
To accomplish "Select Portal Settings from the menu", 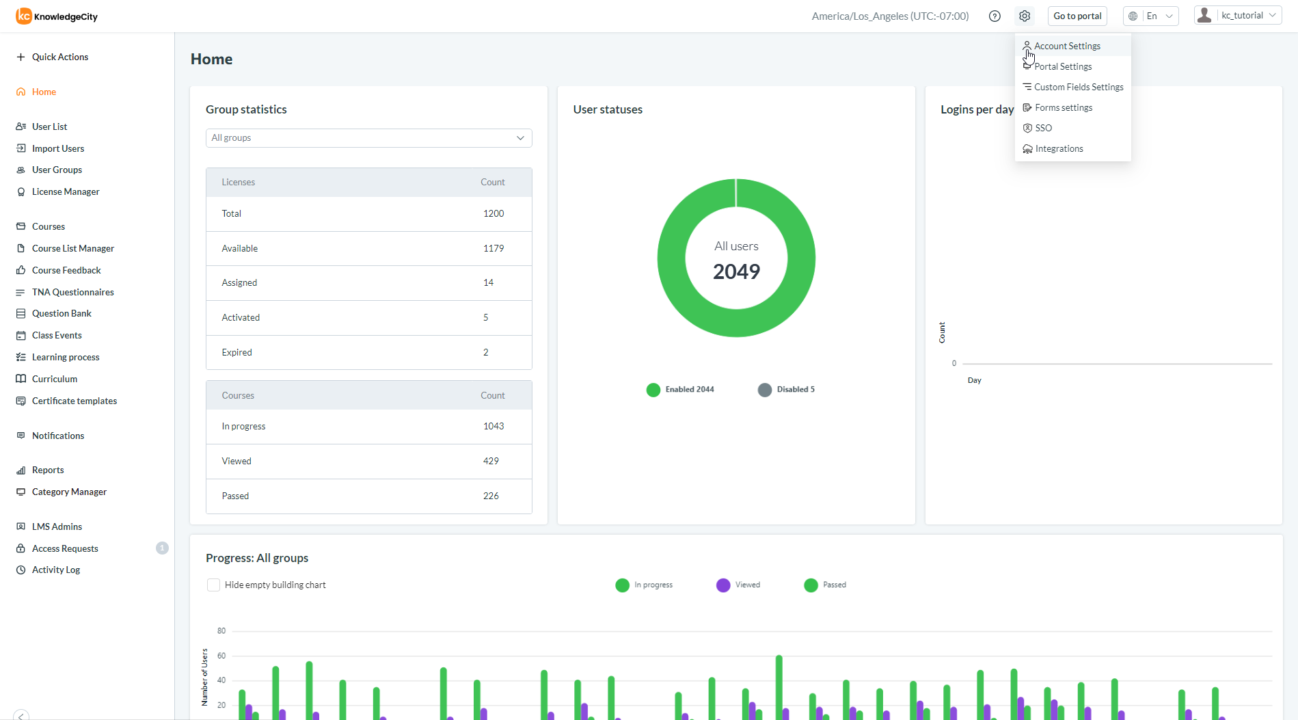I will click(x=1062, y=66).
